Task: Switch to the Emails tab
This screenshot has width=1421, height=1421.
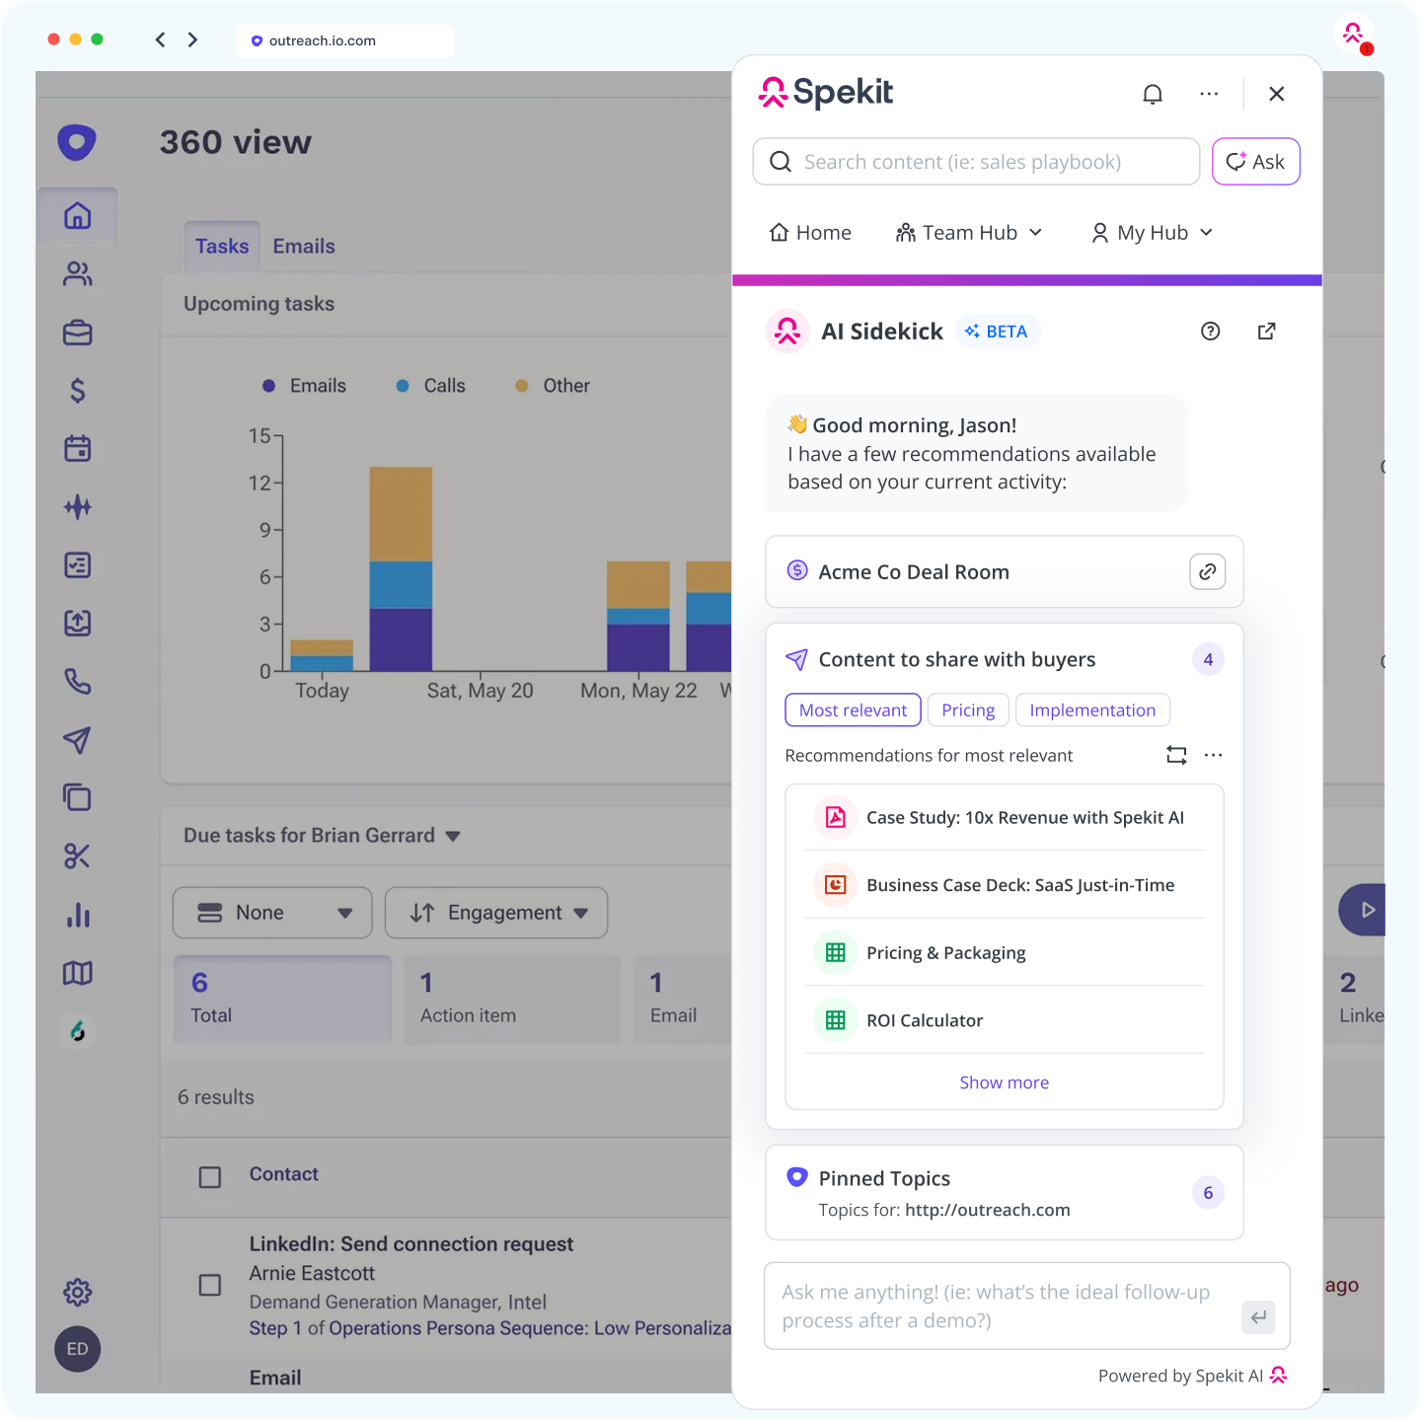Action: [304, 247]
